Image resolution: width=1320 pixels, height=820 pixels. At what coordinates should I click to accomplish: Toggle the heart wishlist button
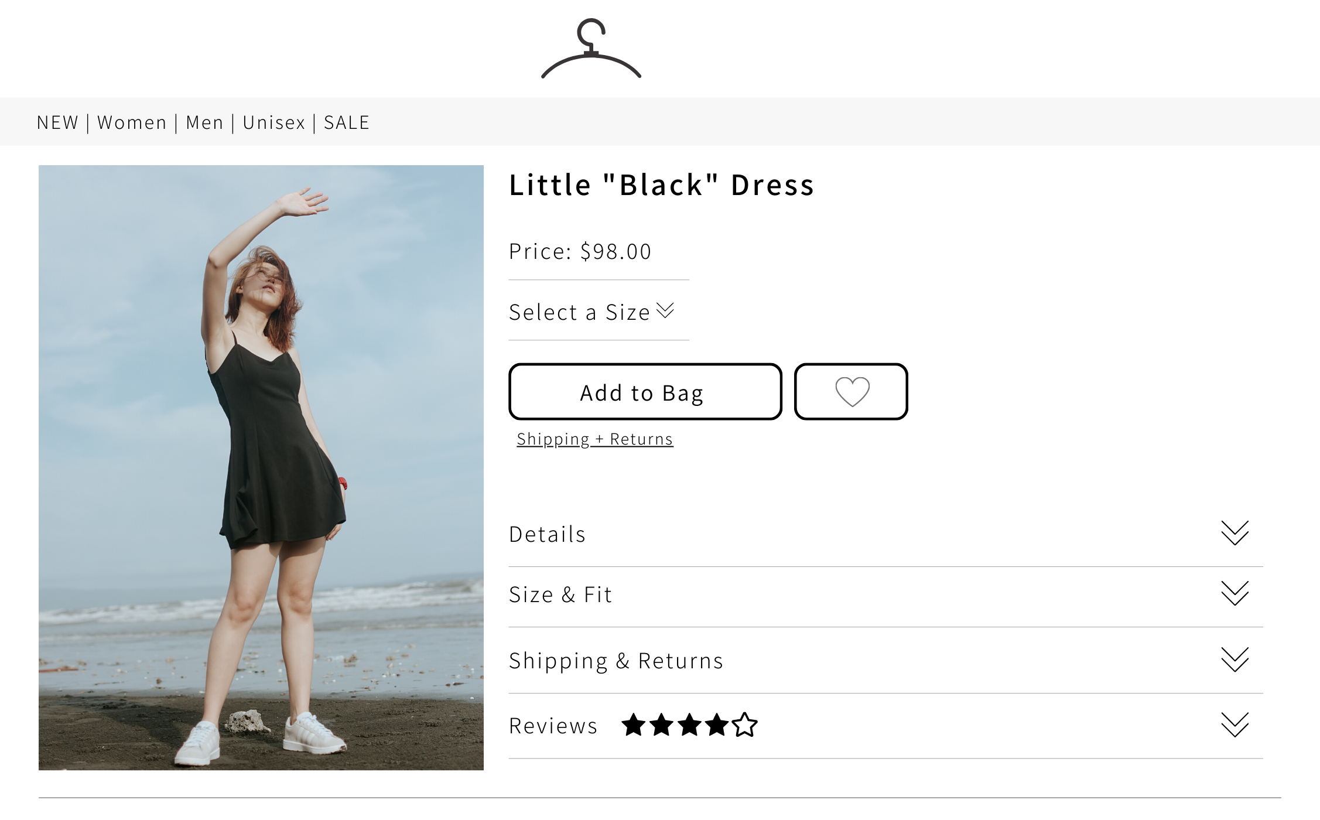(x=851, y=391)
